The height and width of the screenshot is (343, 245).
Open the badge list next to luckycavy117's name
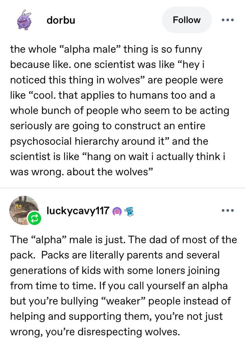(x=123, y=211)
